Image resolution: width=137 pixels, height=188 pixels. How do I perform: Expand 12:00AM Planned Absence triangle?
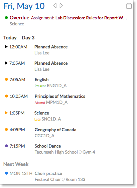coord(6,46)
